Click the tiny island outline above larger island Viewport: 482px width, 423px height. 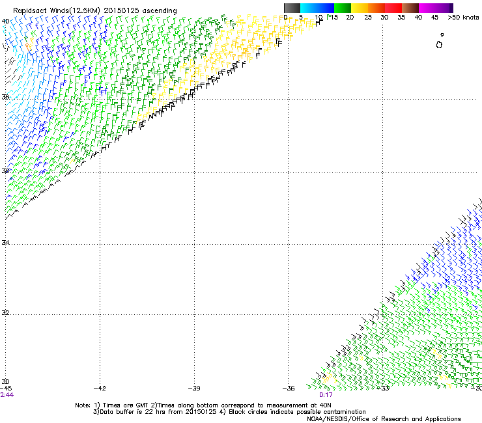(442, 34)
